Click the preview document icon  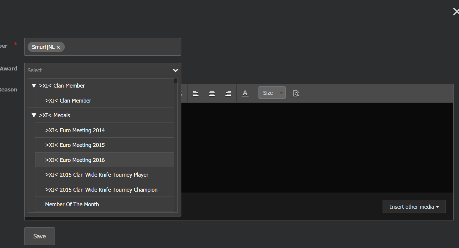pyautogui.click(x=296, y=93)
